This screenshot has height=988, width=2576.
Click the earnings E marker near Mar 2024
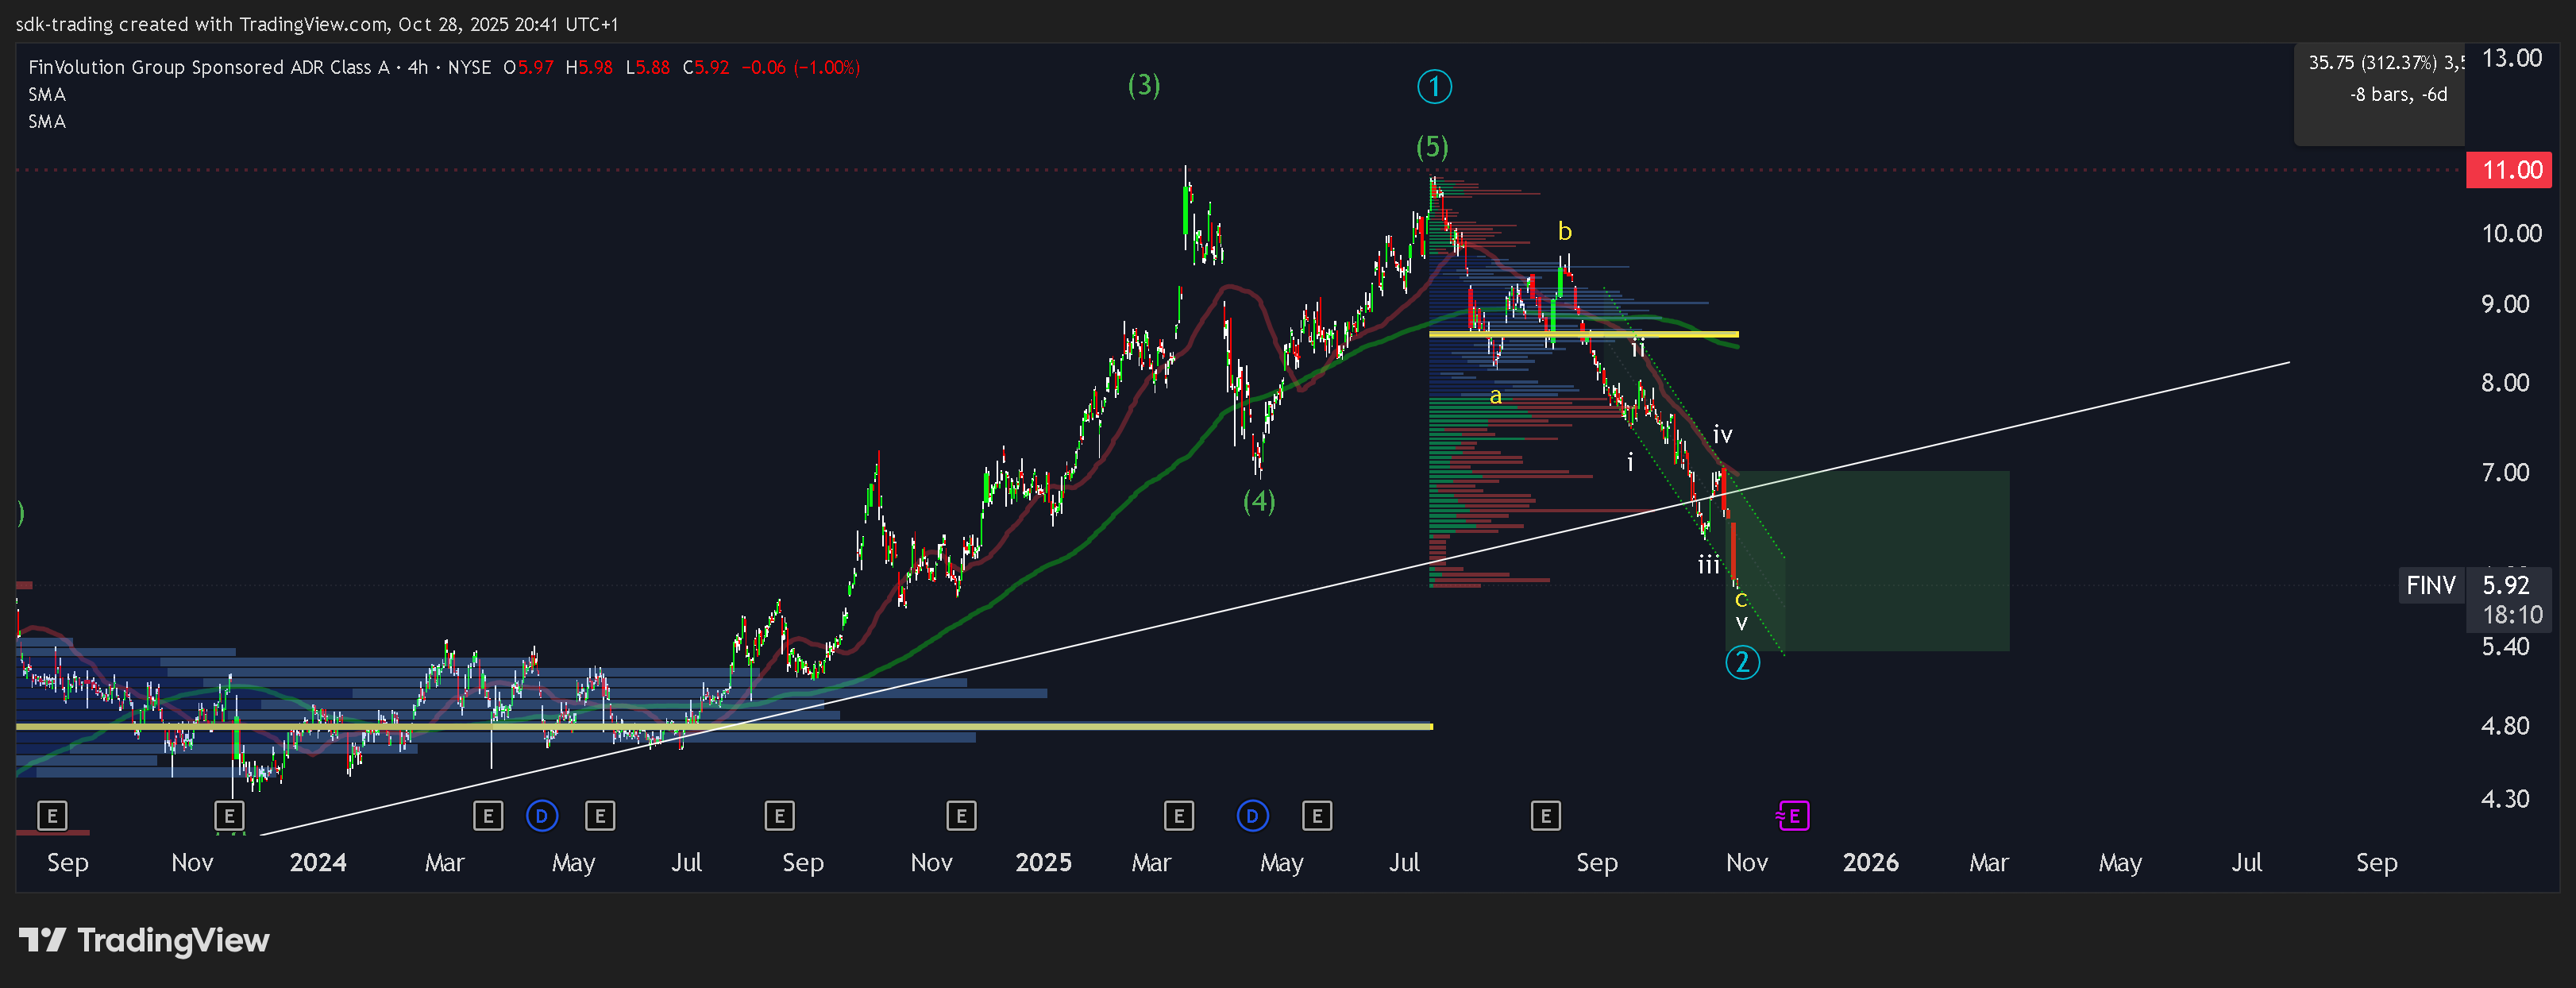click(487, 816)
